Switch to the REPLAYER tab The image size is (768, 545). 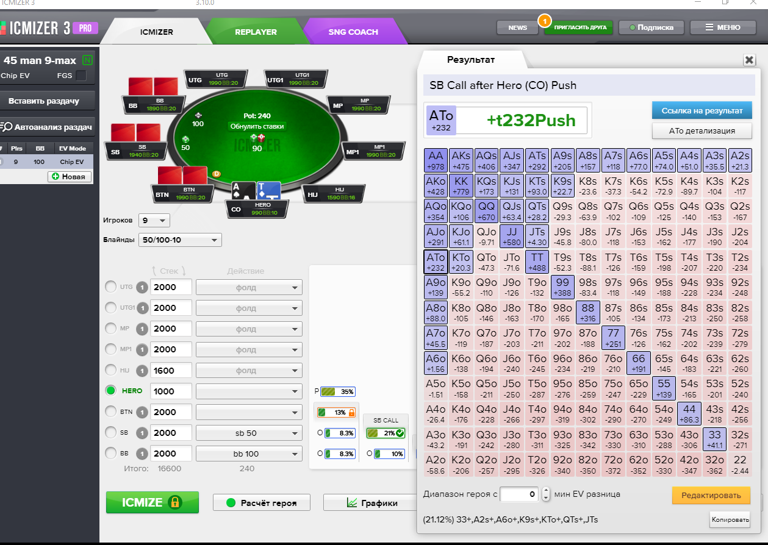click(x=256, y=32)
